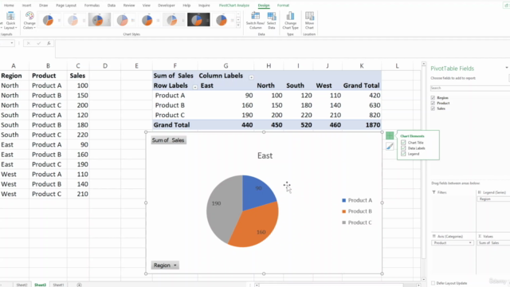Open the PivotChart Analyze tab
510x287 pixels.
[234, 6]
